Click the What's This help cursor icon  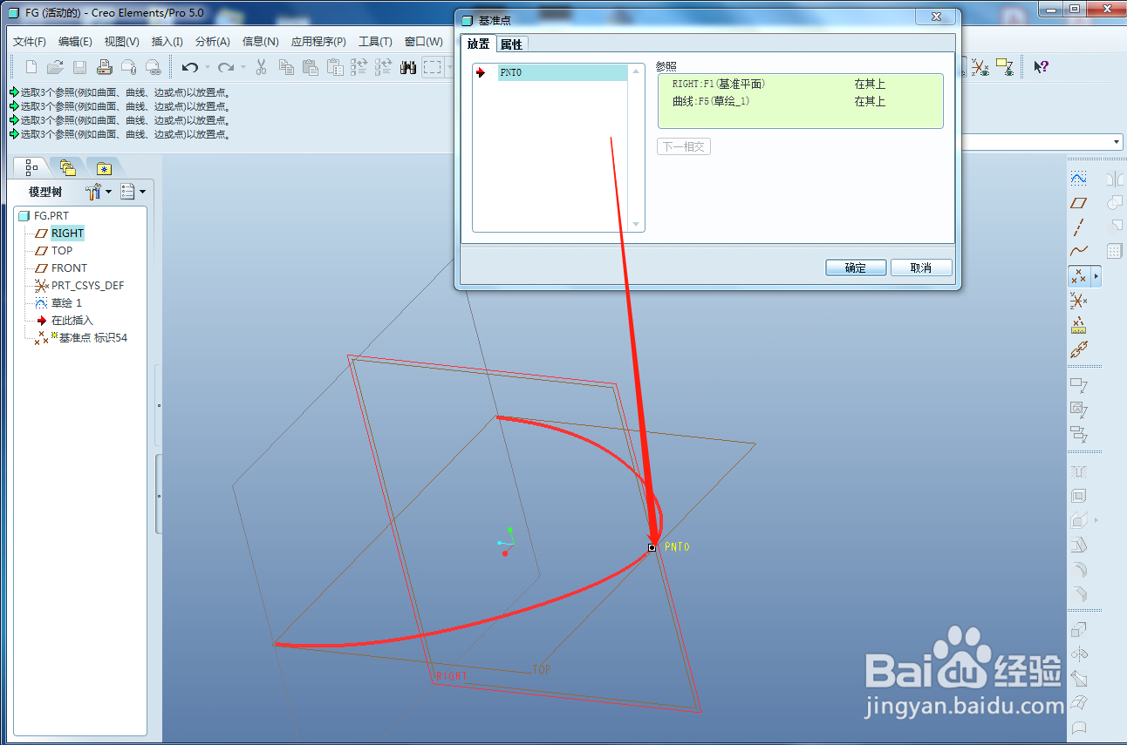click(x=1041, y=67)
